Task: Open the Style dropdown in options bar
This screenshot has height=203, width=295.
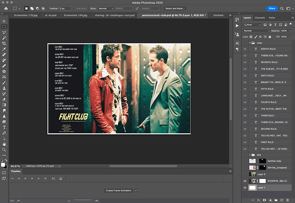Action: pos(106,8)
